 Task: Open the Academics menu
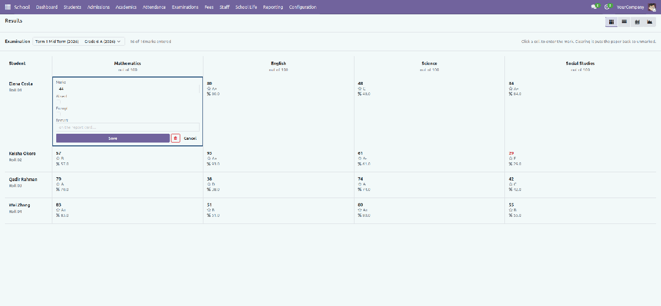tap(126, 7)
